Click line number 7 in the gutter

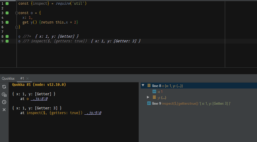click(2, 32)
